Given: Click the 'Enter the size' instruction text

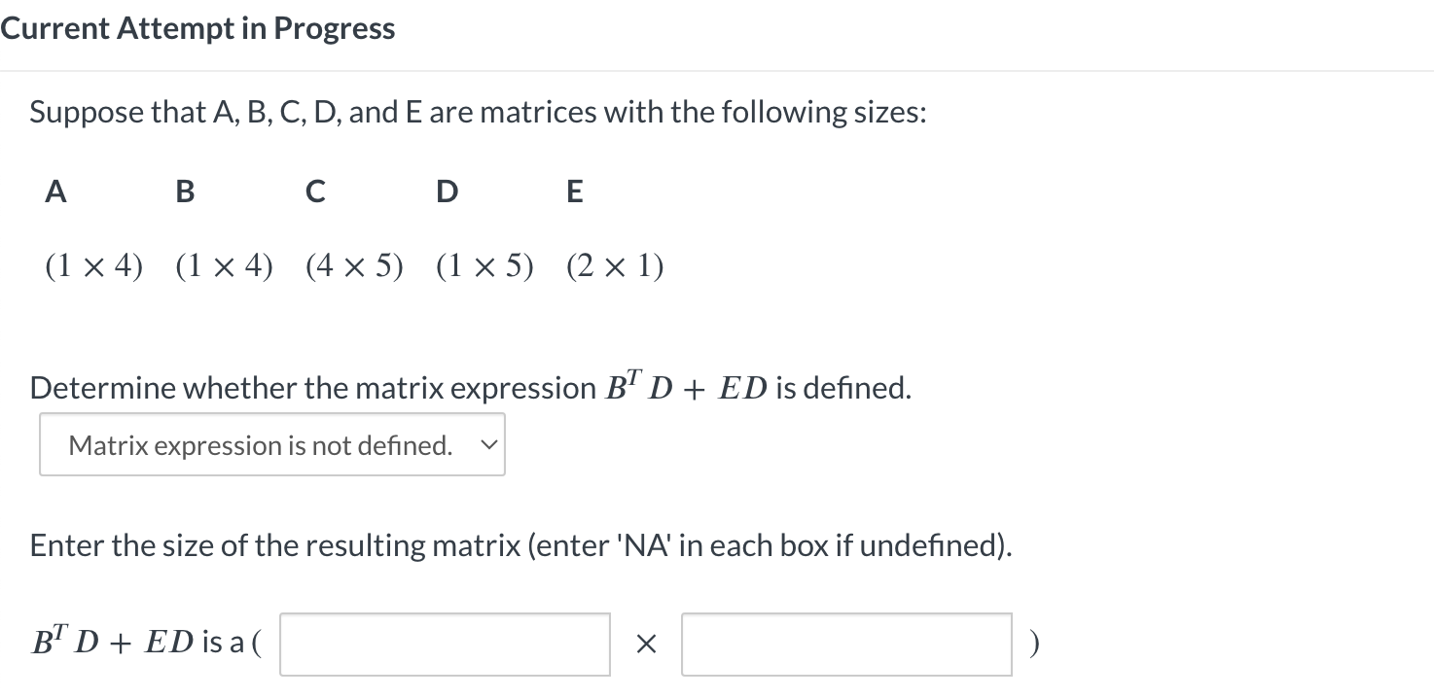Looking at the screenshot, I should click(520, 545).
